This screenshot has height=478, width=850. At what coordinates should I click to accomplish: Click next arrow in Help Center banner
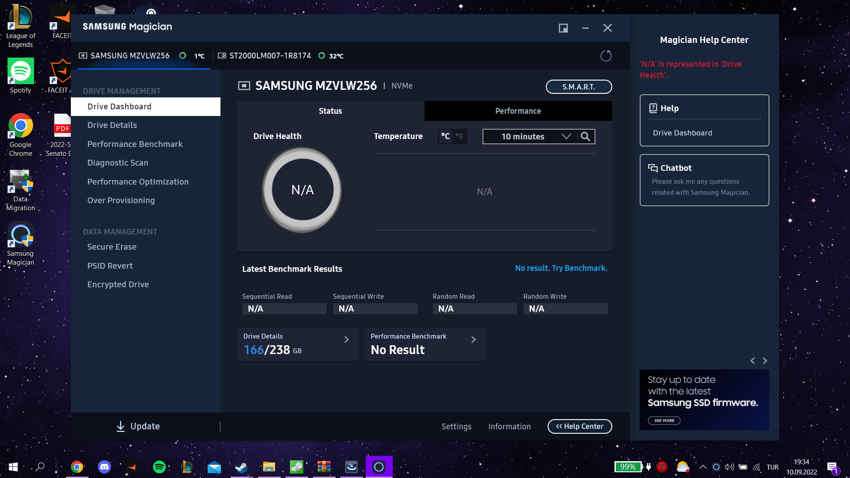point(765,361)
